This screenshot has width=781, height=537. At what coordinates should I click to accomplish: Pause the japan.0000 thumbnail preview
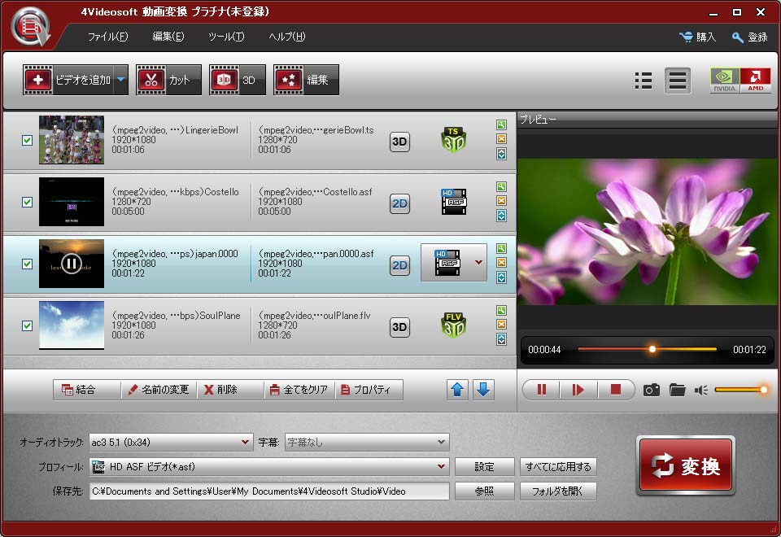click(x=72, y=263)
